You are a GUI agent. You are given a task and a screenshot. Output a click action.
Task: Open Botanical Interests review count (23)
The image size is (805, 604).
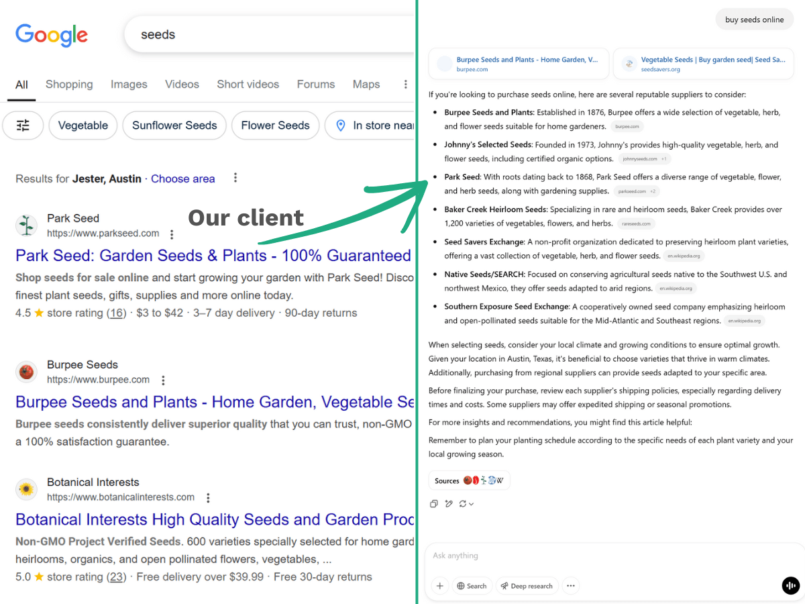[x=117, y=576]
